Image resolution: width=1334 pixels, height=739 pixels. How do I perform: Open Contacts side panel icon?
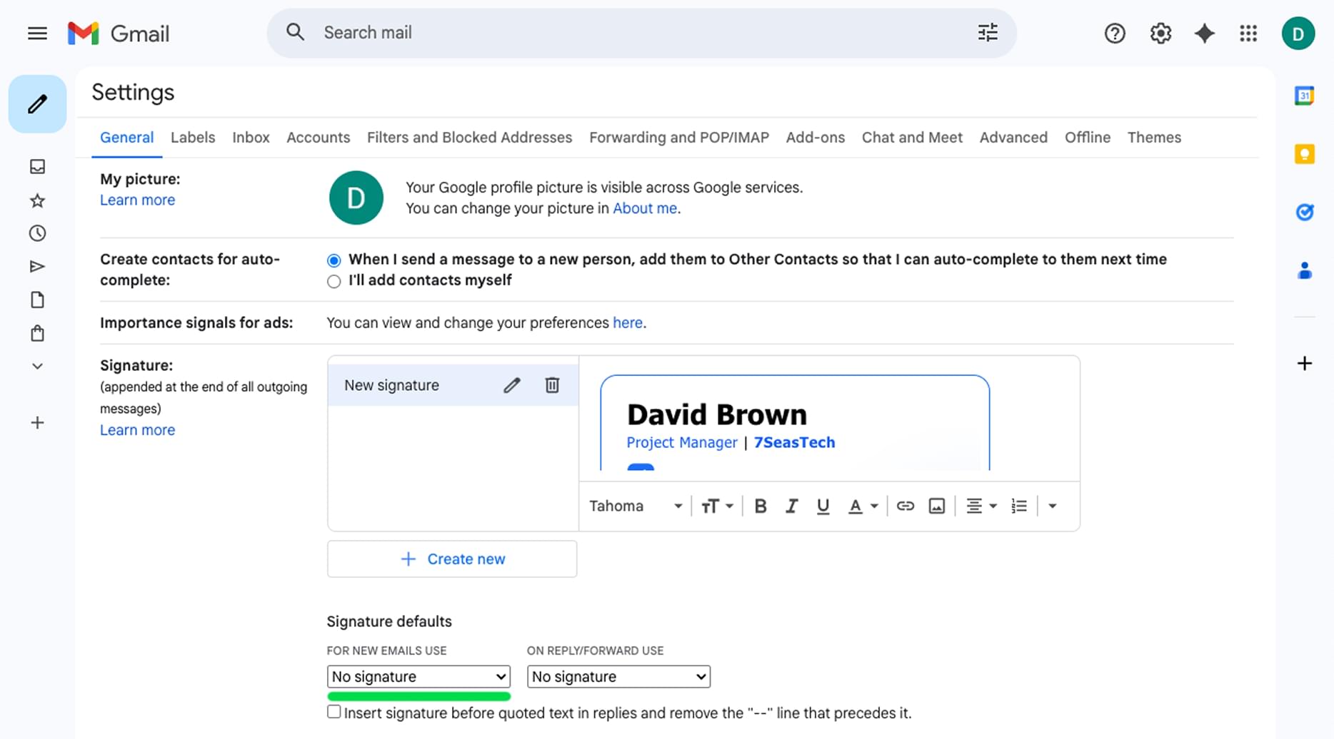(1305, 270)
